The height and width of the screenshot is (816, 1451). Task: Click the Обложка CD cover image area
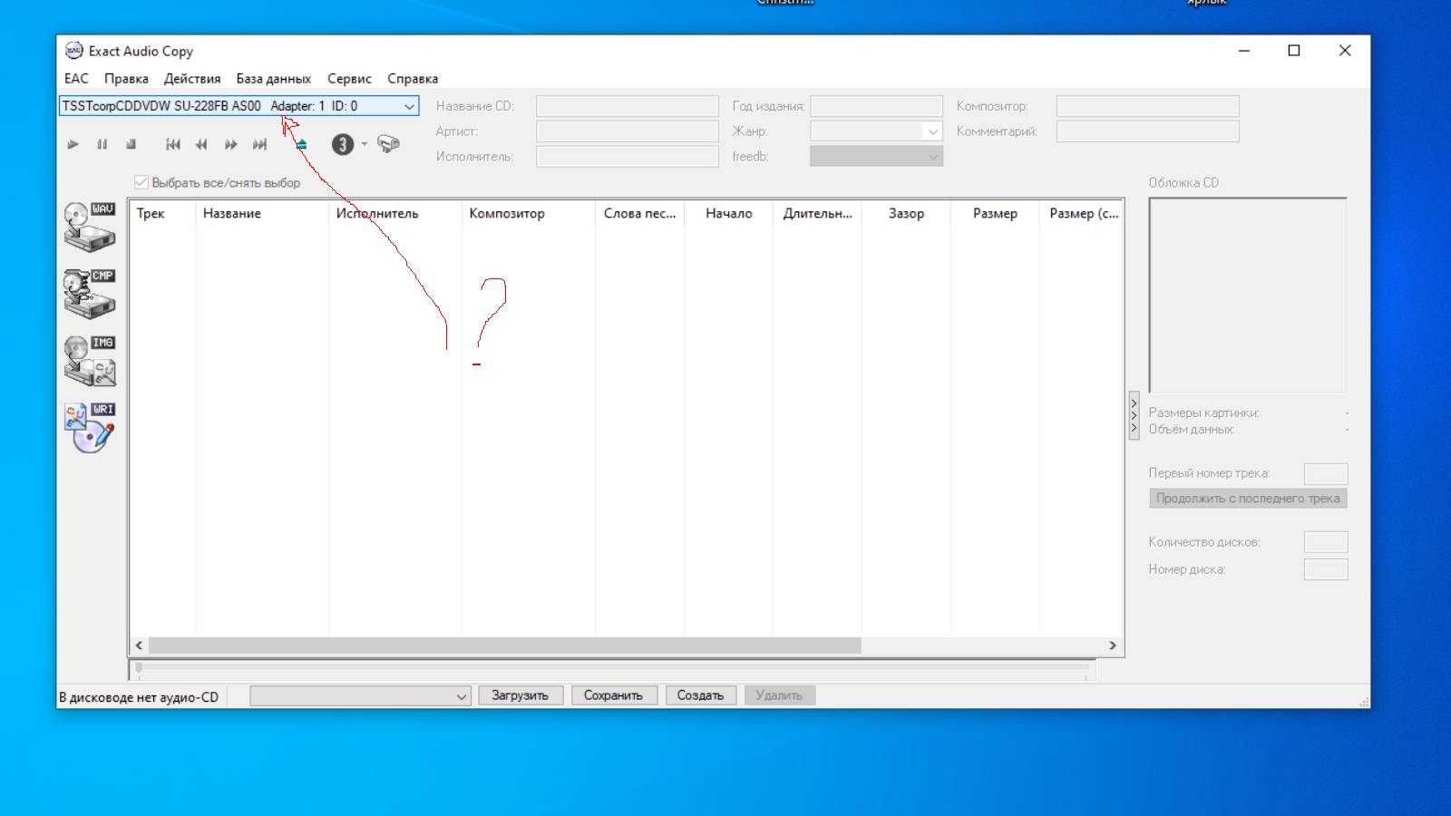click(1248, 295)
